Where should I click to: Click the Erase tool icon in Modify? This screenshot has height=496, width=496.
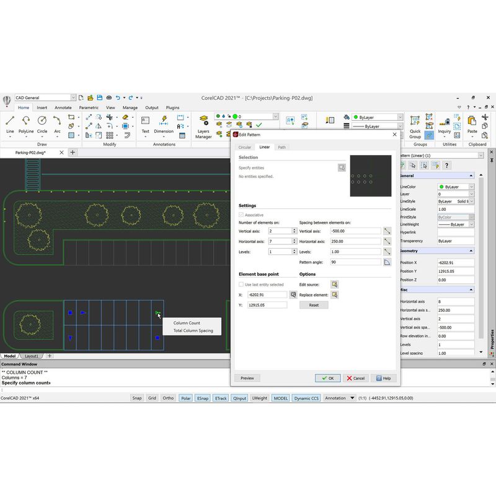tap(125, 117)
